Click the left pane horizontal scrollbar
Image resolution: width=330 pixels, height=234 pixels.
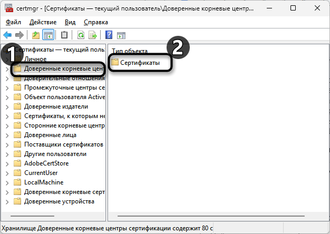(32, 216)
